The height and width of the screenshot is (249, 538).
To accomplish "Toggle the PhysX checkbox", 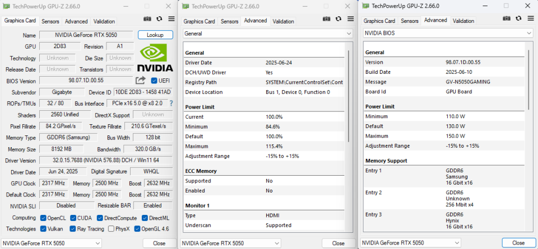I will coord(111,228).
